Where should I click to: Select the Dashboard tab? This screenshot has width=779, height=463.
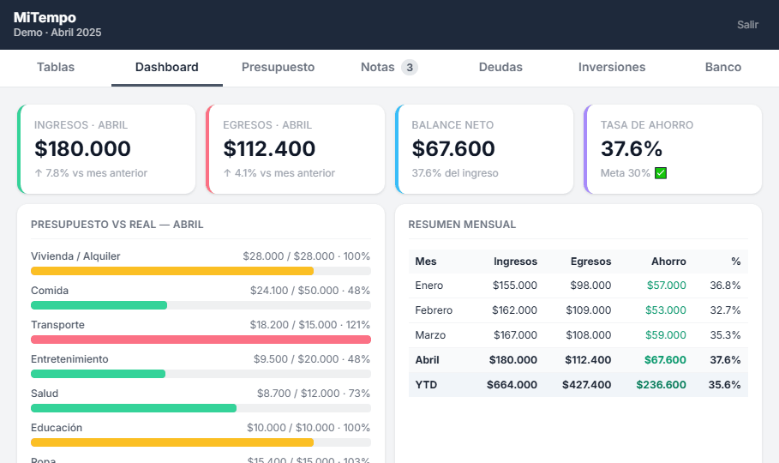167,68
